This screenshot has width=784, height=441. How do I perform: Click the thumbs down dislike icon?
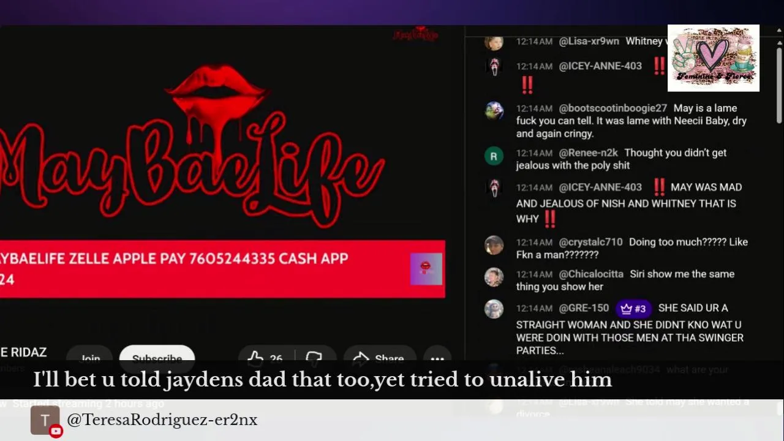pyautogui.click(x=314, y=358)
